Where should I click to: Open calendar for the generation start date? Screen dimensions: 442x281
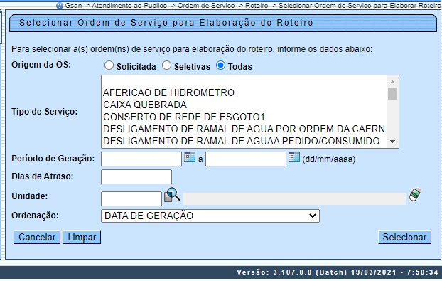click(x=190, y=157)
